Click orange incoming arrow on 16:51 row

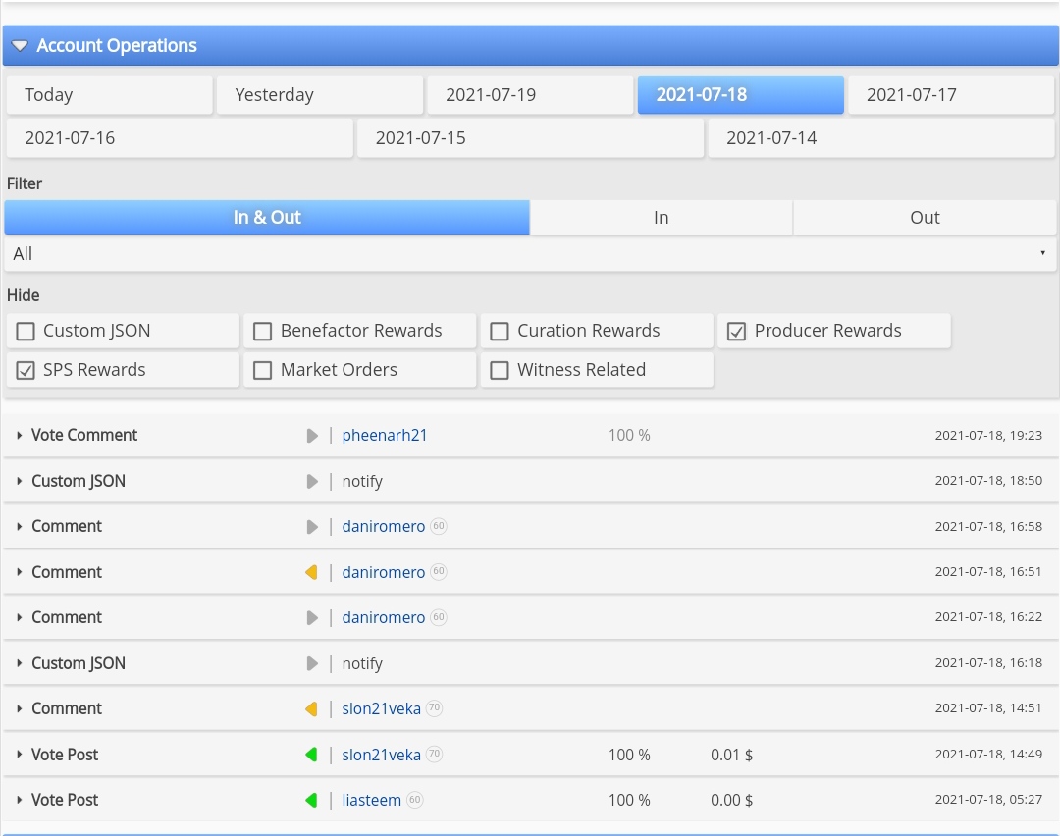click(x=312, y=572)
